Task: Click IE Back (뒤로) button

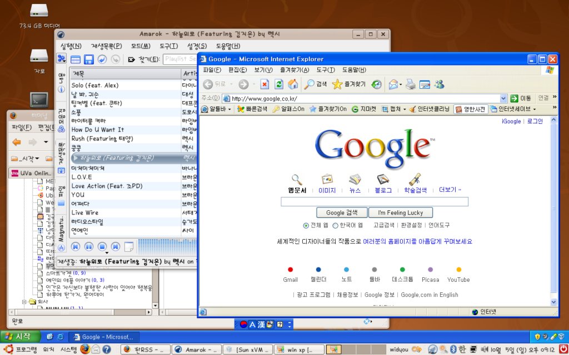Action: click(x=214, y=84)
